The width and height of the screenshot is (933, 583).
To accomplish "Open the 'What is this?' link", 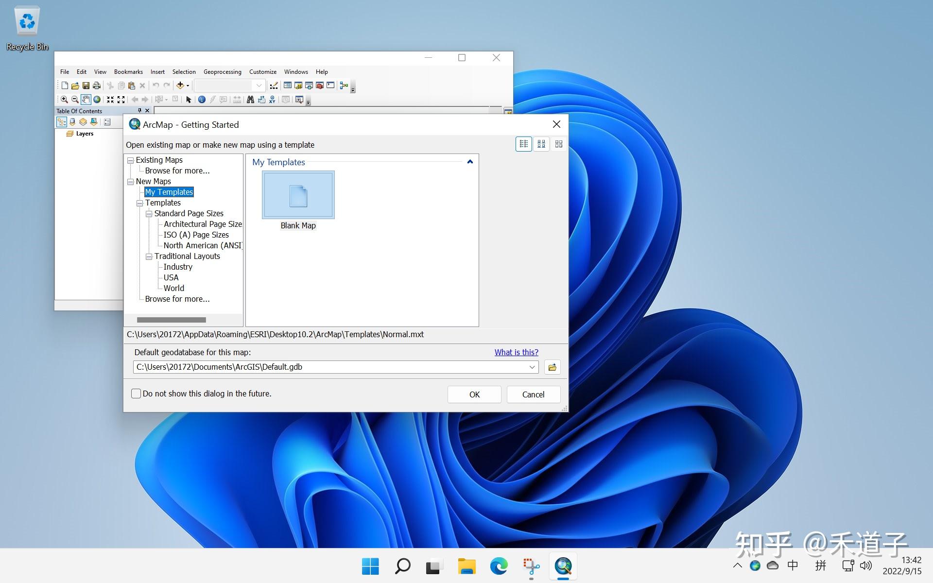I will tap(517, 352).
